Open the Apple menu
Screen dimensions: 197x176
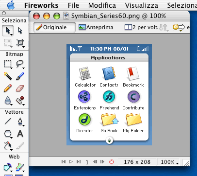11,5
